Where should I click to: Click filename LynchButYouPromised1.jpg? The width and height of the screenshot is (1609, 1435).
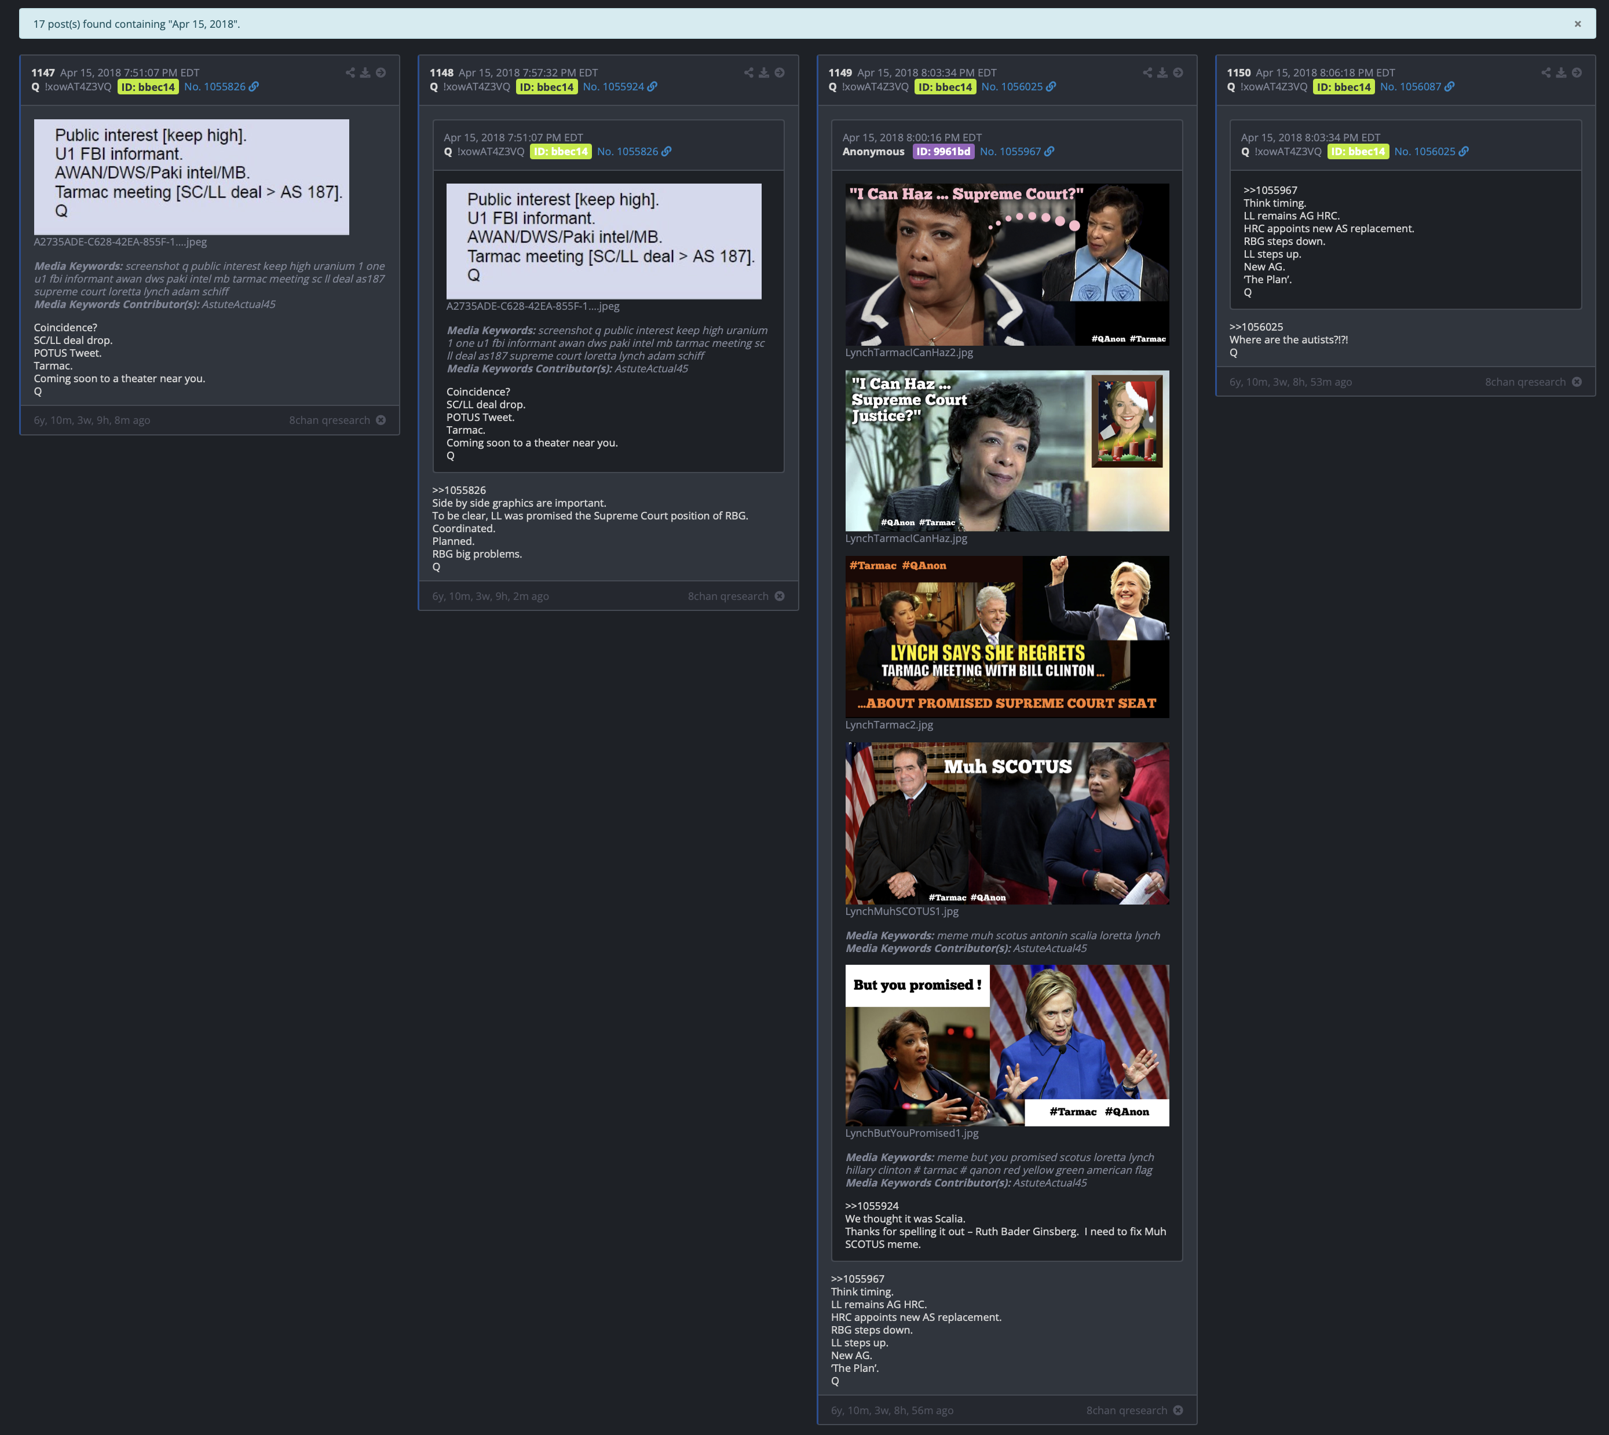(912, 1133)
